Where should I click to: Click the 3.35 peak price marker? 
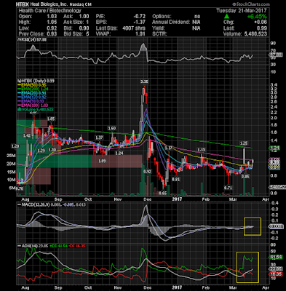click(x=144, y=81)
